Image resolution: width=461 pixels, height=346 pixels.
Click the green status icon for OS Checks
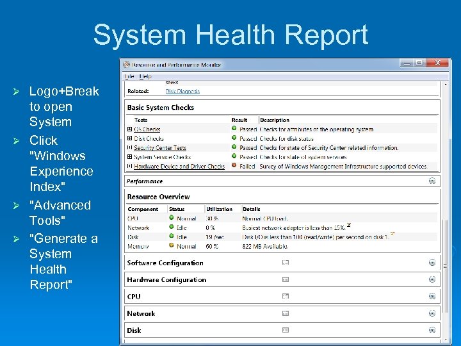(x=234, y=128)
